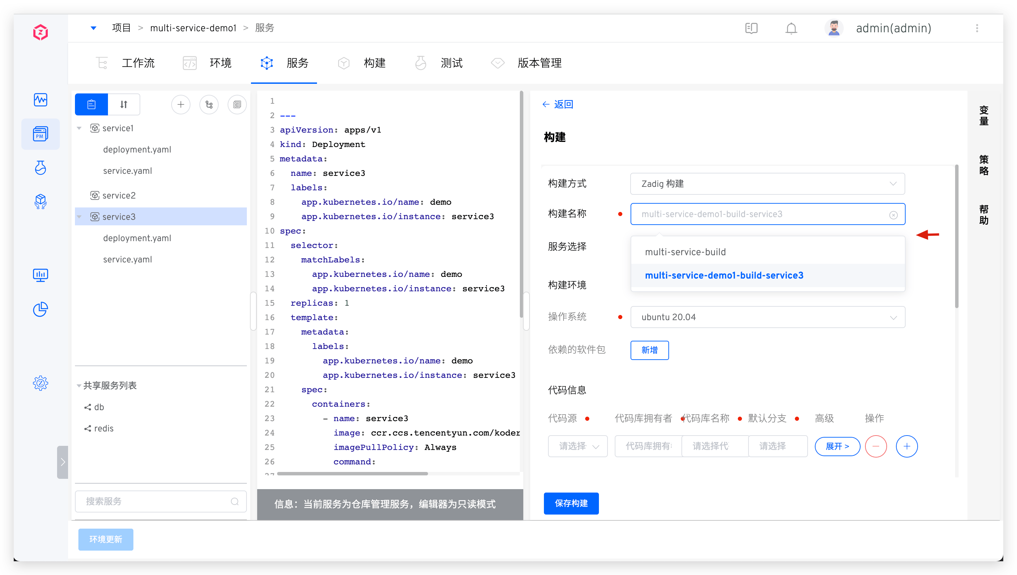
Task: Click the add service plus icon
Action: pyautogui.click(x=181, y=105)
